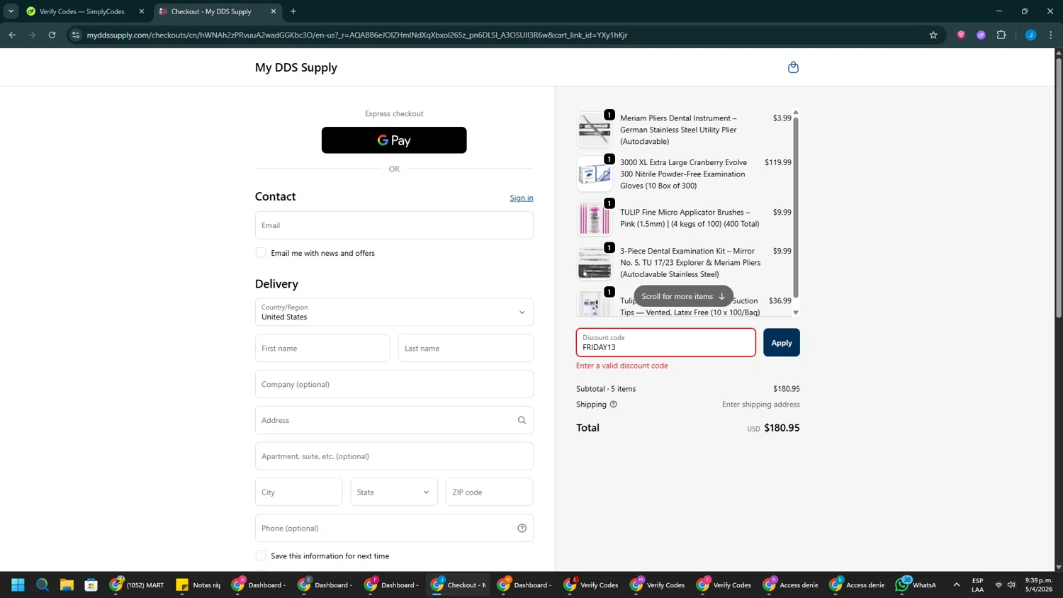Screen dimensions: 1063x598
Task: Select the Meriam Pliers product thumbnail
Action: (595, 130)
